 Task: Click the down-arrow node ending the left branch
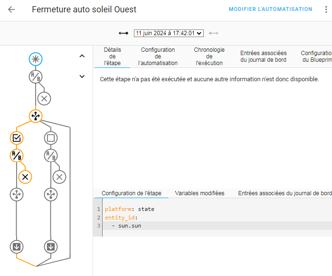[x=17, y=247]
